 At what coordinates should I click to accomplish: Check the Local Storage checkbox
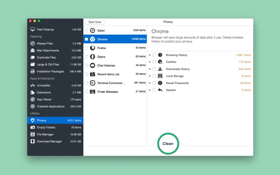154,76
